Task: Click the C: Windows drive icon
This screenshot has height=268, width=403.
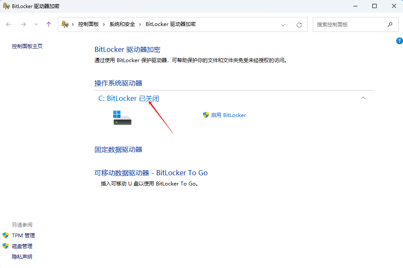Action: 122,118
